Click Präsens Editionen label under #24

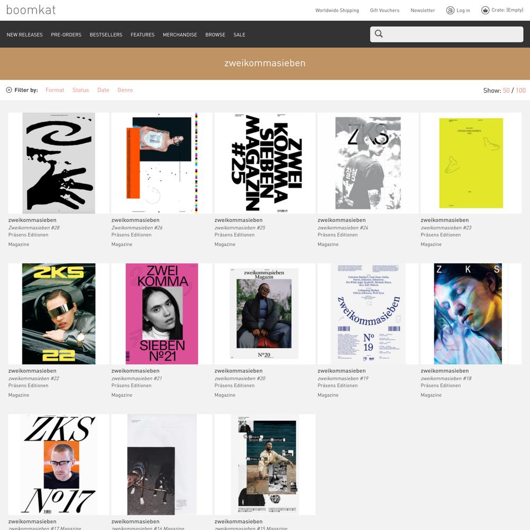point(338,235)
